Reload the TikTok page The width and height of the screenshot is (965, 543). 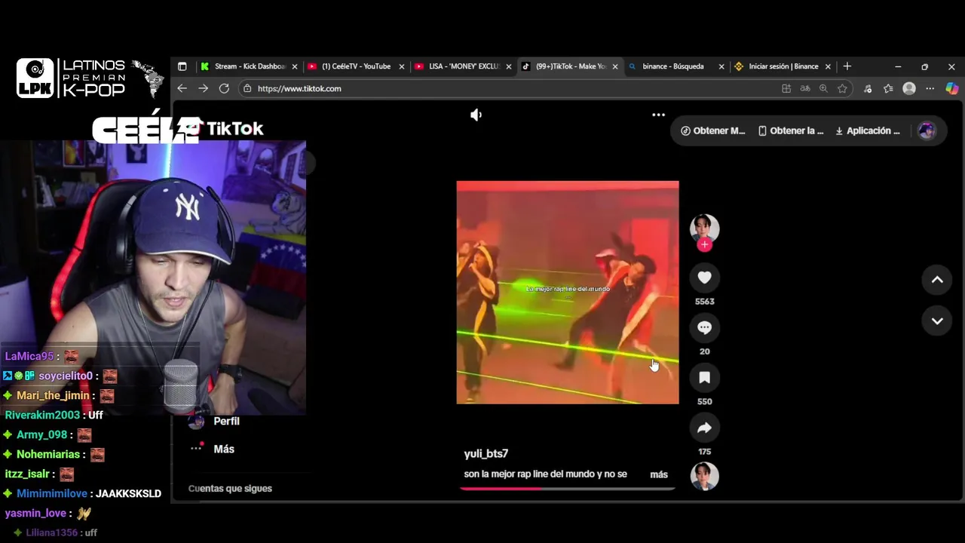[x=224, y=88]
